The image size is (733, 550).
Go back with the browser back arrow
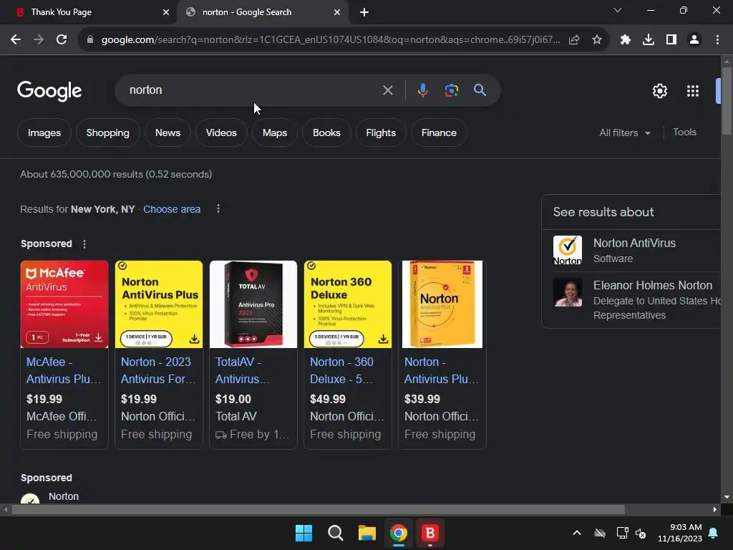[x=16, y=40]
